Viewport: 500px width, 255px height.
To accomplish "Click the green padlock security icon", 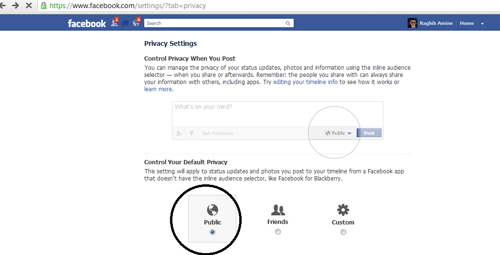I will [43, 6].
